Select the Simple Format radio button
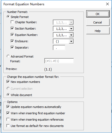The image size is (112, 133). click(8, 17)
